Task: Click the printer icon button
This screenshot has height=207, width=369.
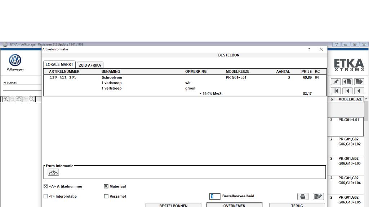Action: 303,196
